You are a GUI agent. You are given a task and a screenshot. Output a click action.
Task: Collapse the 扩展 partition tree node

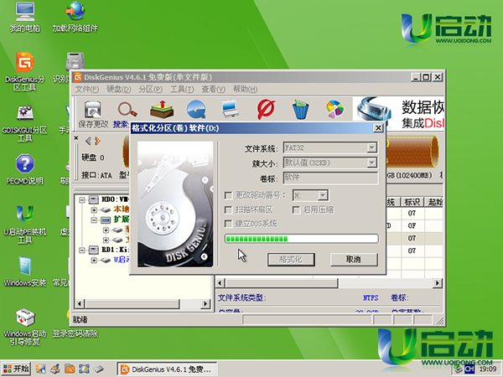[94, 219]
